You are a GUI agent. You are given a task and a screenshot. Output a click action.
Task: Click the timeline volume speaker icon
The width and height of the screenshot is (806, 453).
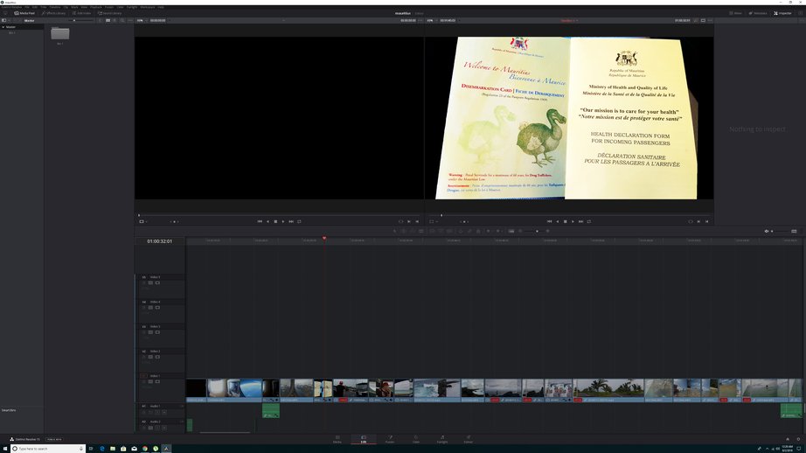click(x=767, y=231)
